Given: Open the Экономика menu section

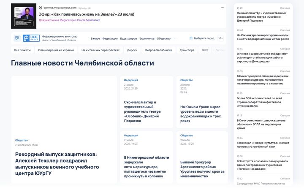Looking at the screenshot, I should (x=147, y=38).
